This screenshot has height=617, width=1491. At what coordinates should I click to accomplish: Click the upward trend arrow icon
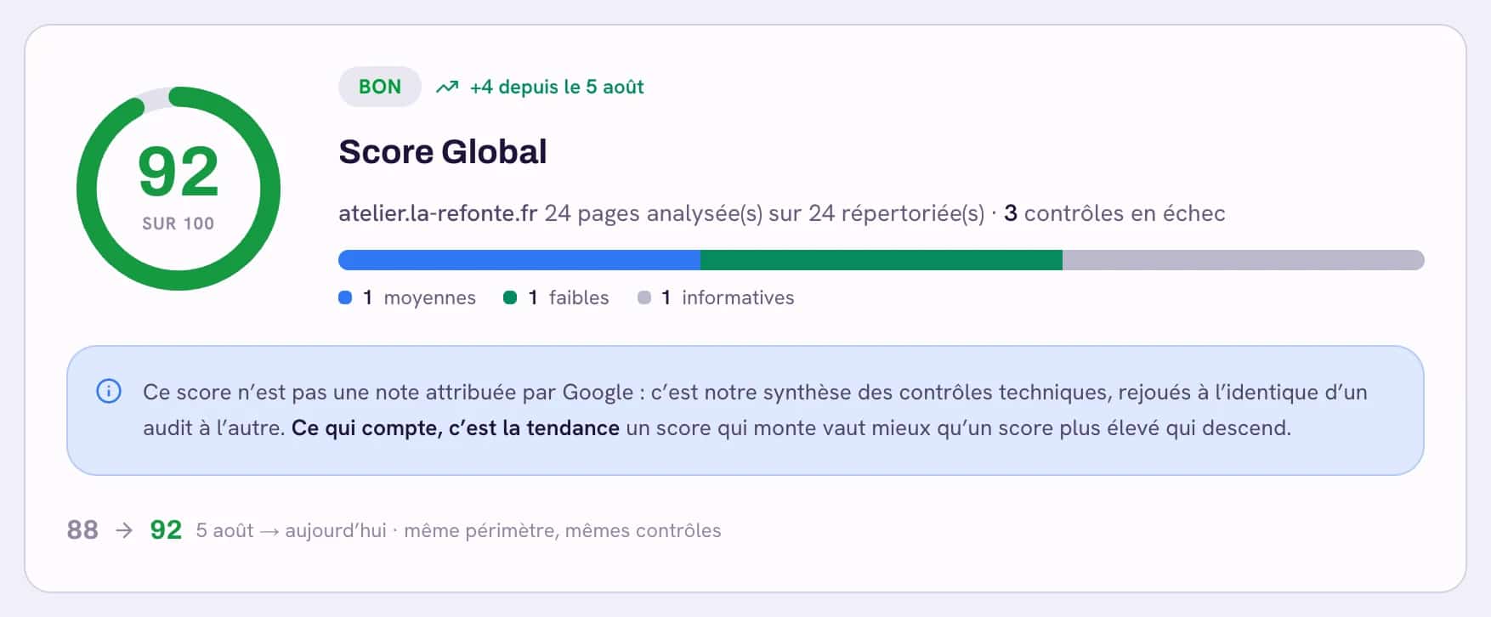tap(447, 87)
